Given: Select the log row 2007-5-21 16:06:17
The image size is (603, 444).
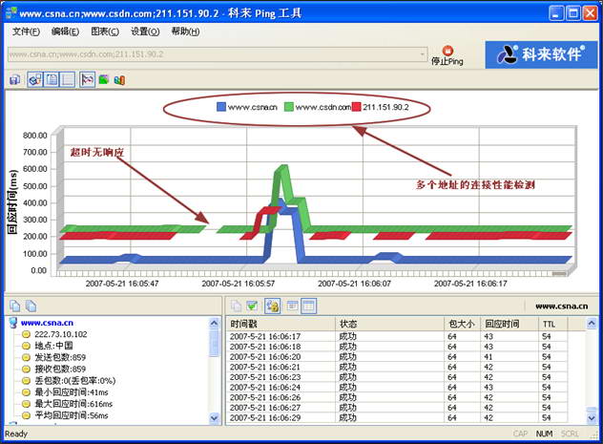Looking at the screenshot, I should [397, 336].
